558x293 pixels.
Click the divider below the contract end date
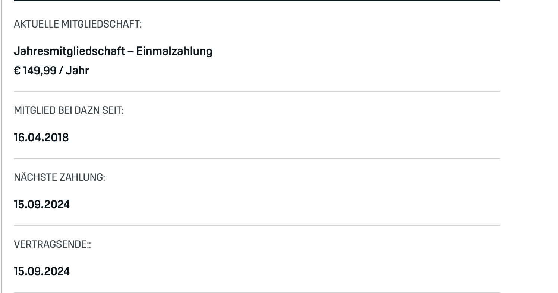point(256,292)
